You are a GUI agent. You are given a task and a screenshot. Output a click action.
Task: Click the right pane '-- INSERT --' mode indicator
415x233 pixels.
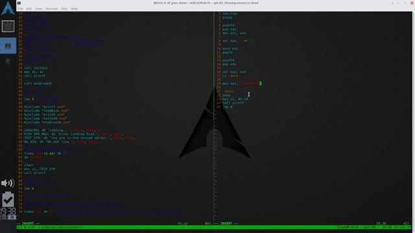(226, 223)
